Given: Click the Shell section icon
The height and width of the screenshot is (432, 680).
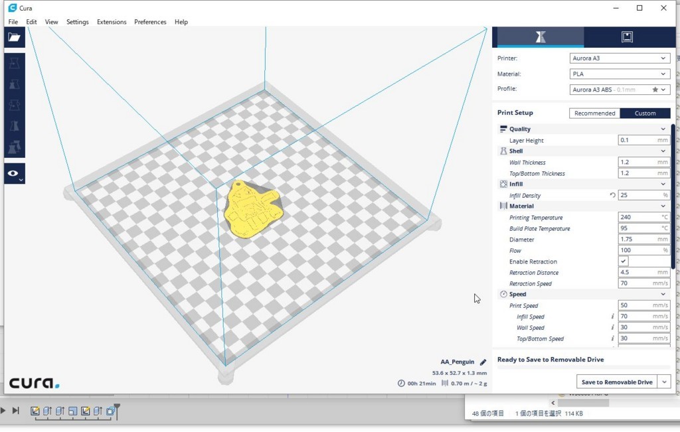Looking at the screenshot, I should pyautogui.click(x=503, y=151).
